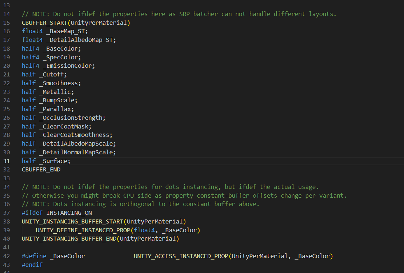Place cursor on UNITY_INSTANCING_BUFFER_END

69,239
